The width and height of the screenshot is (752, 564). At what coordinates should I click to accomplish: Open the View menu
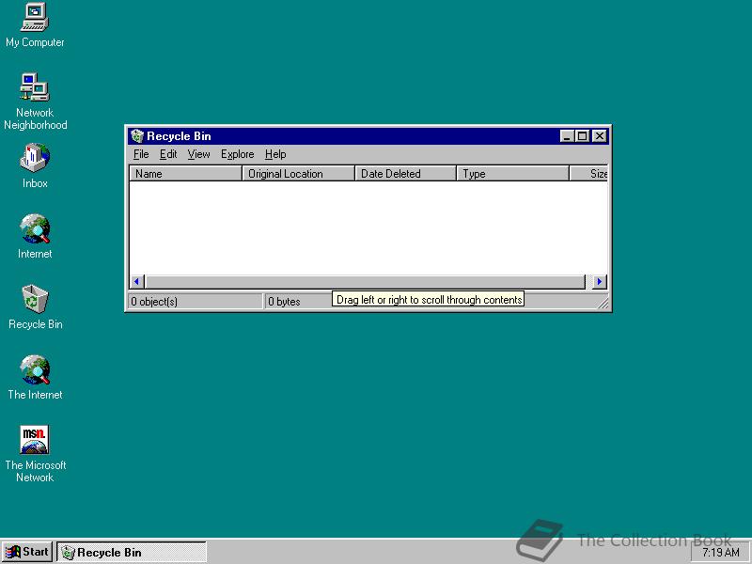click(x=198, y=154)
